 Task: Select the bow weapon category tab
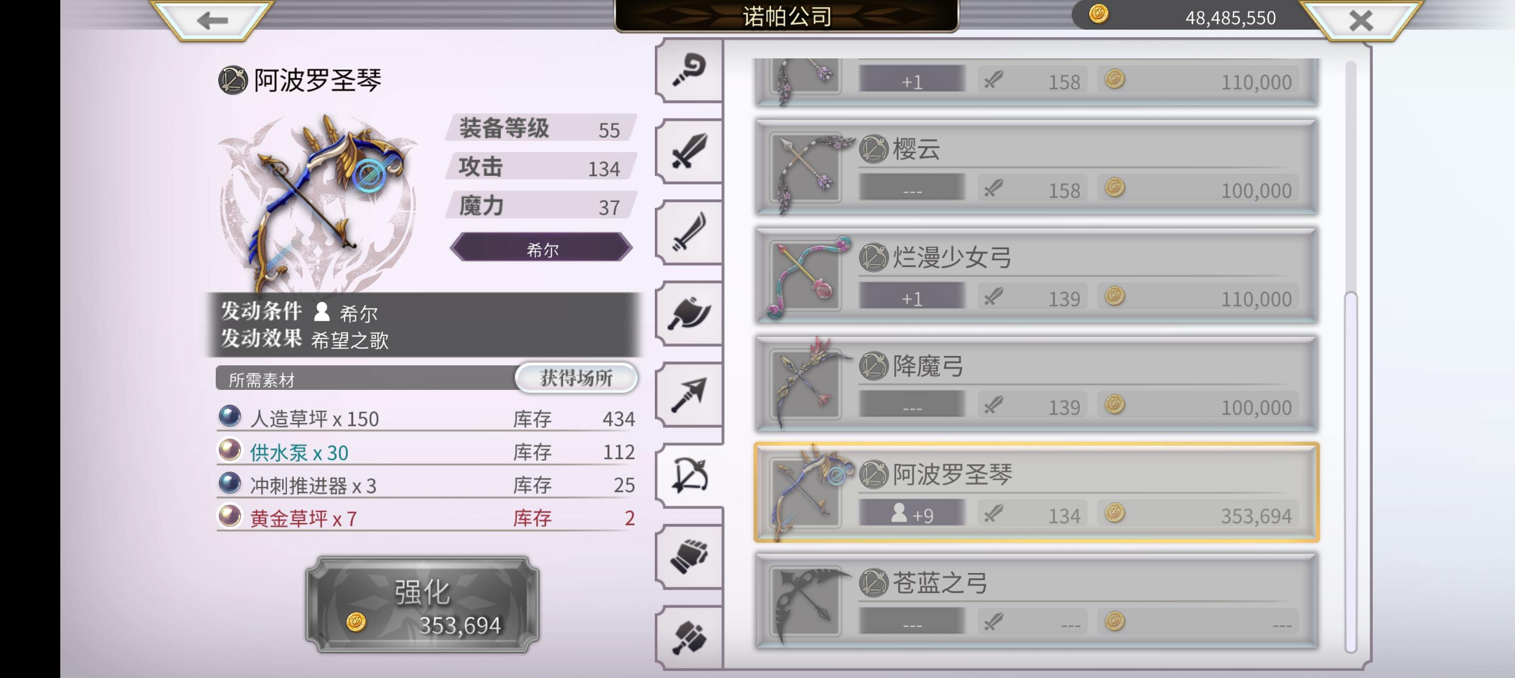689,475
